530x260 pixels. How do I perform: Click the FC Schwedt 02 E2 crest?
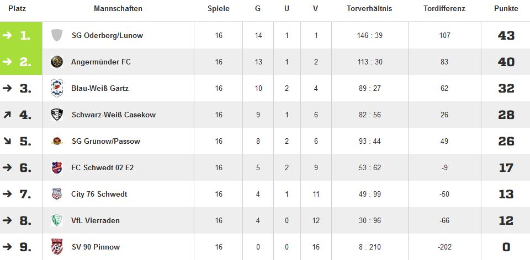[x=57, y=167]
